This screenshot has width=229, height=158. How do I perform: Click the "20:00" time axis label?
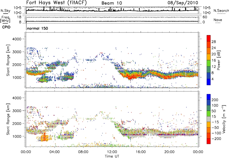pos(169,152)
